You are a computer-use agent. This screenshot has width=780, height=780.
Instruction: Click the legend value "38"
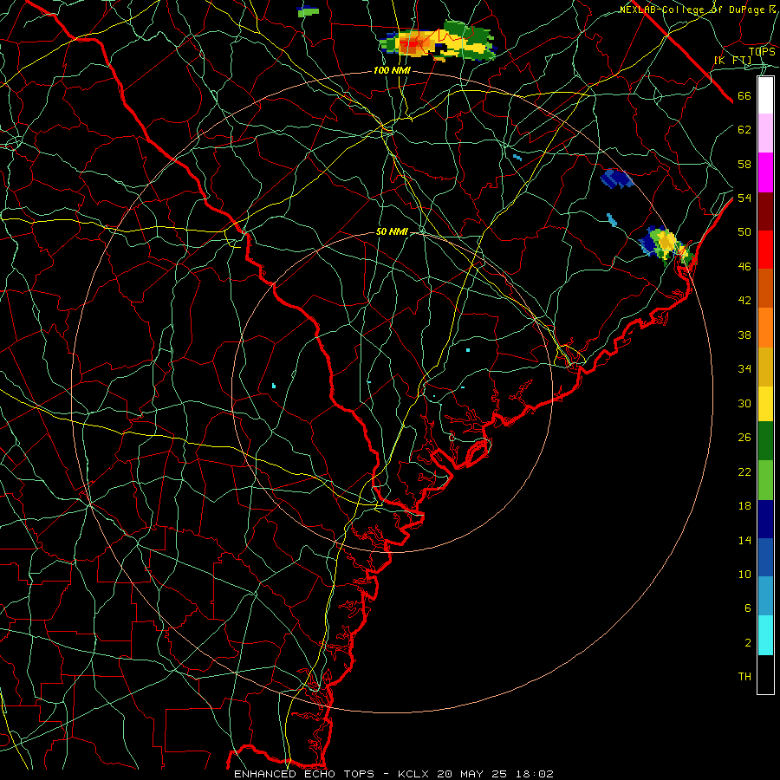pos(744,335)
